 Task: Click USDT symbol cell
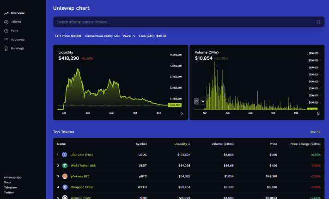[x=143, y=165]
